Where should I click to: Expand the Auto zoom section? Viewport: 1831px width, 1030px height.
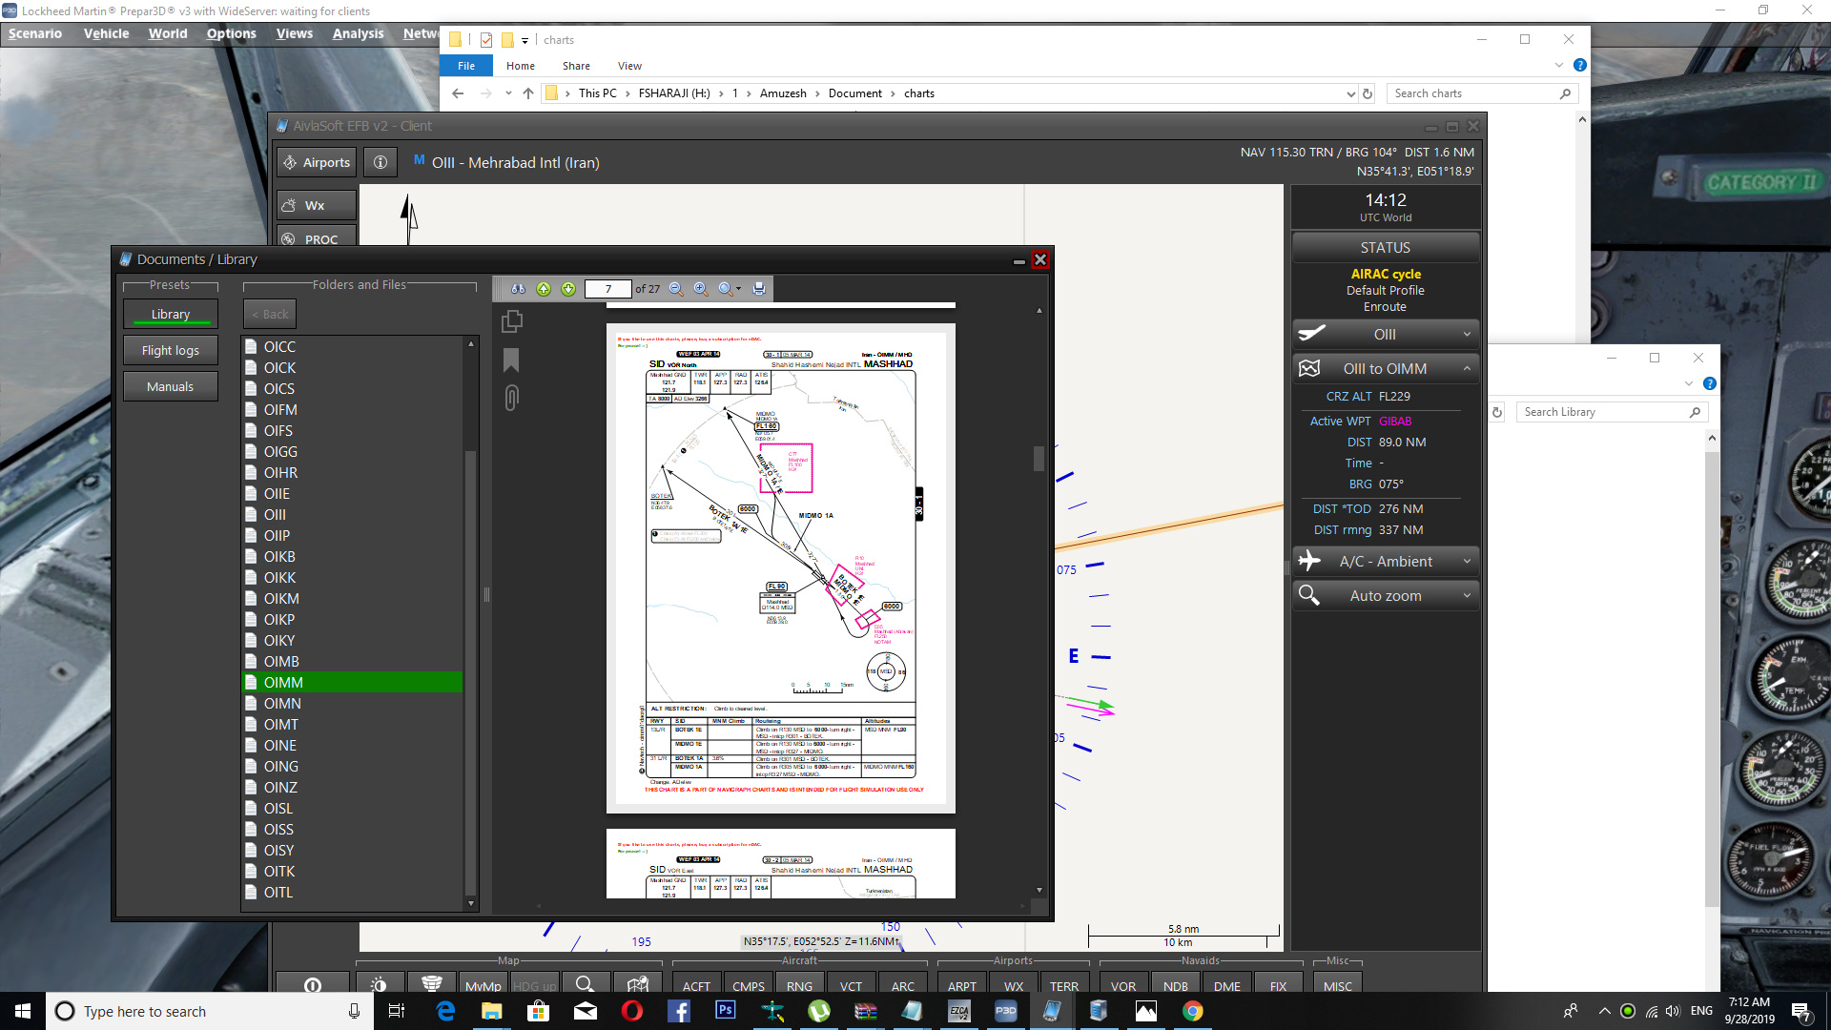pos(1385,595)
